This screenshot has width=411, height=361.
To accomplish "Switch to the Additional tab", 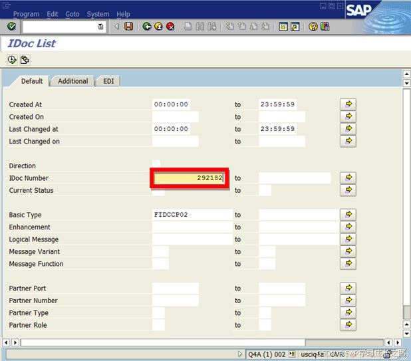I will pyautogui.click(x=73, y=81).
